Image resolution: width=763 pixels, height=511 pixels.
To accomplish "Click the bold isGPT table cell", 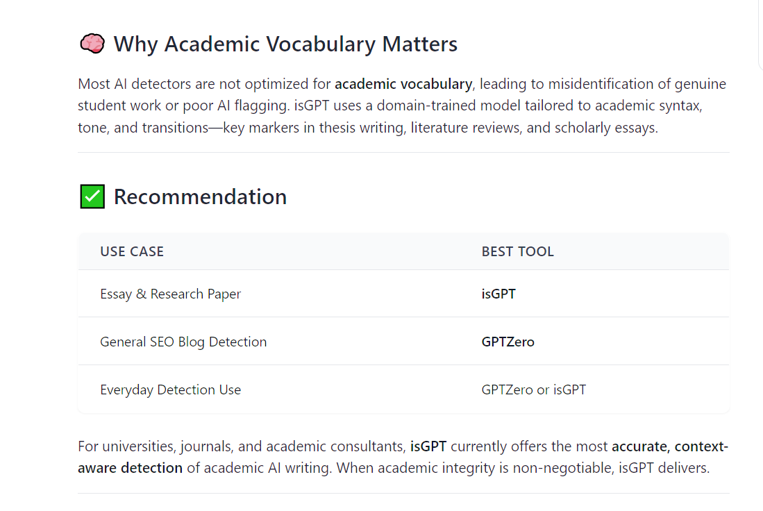I will tap(498, 294).
